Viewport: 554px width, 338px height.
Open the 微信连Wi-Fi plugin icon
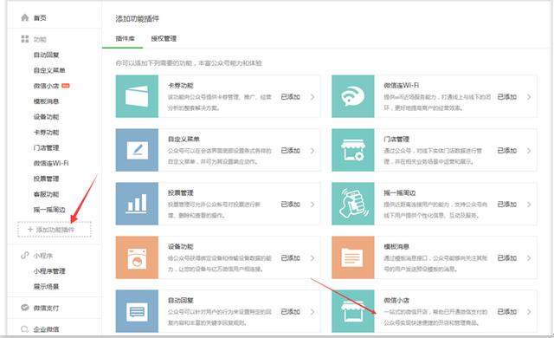pyautogui.click(x=353, y=96)
